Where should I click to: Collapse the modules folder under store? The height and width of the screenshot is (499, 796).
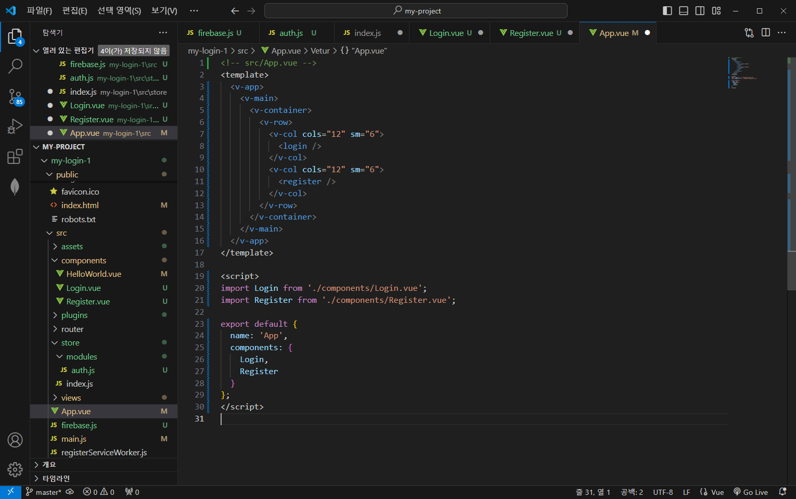pos(59,357)
